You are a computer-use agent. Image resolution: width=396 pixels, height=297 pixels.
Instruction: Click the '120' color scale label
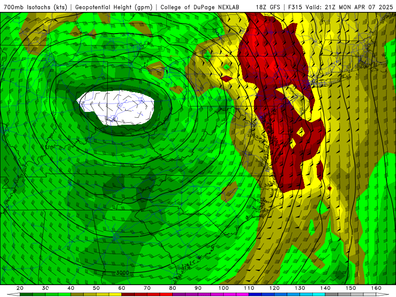pyautogui.click(x=275, y=288)
